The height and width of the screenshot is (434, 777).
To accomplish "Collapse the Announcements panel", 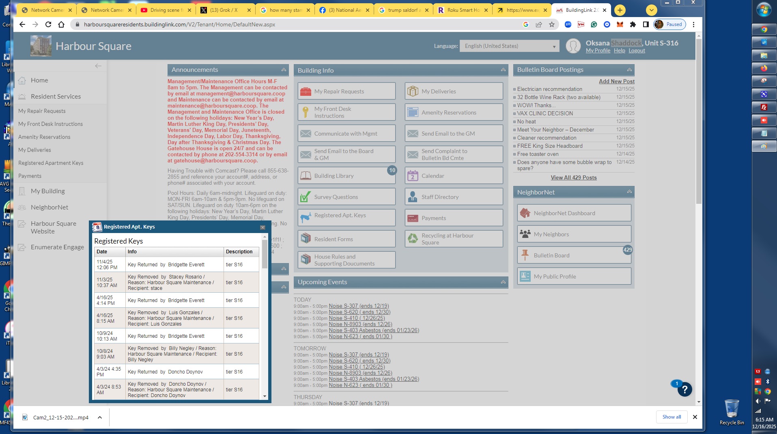I will pyautogui.click(x=284, y=70).
